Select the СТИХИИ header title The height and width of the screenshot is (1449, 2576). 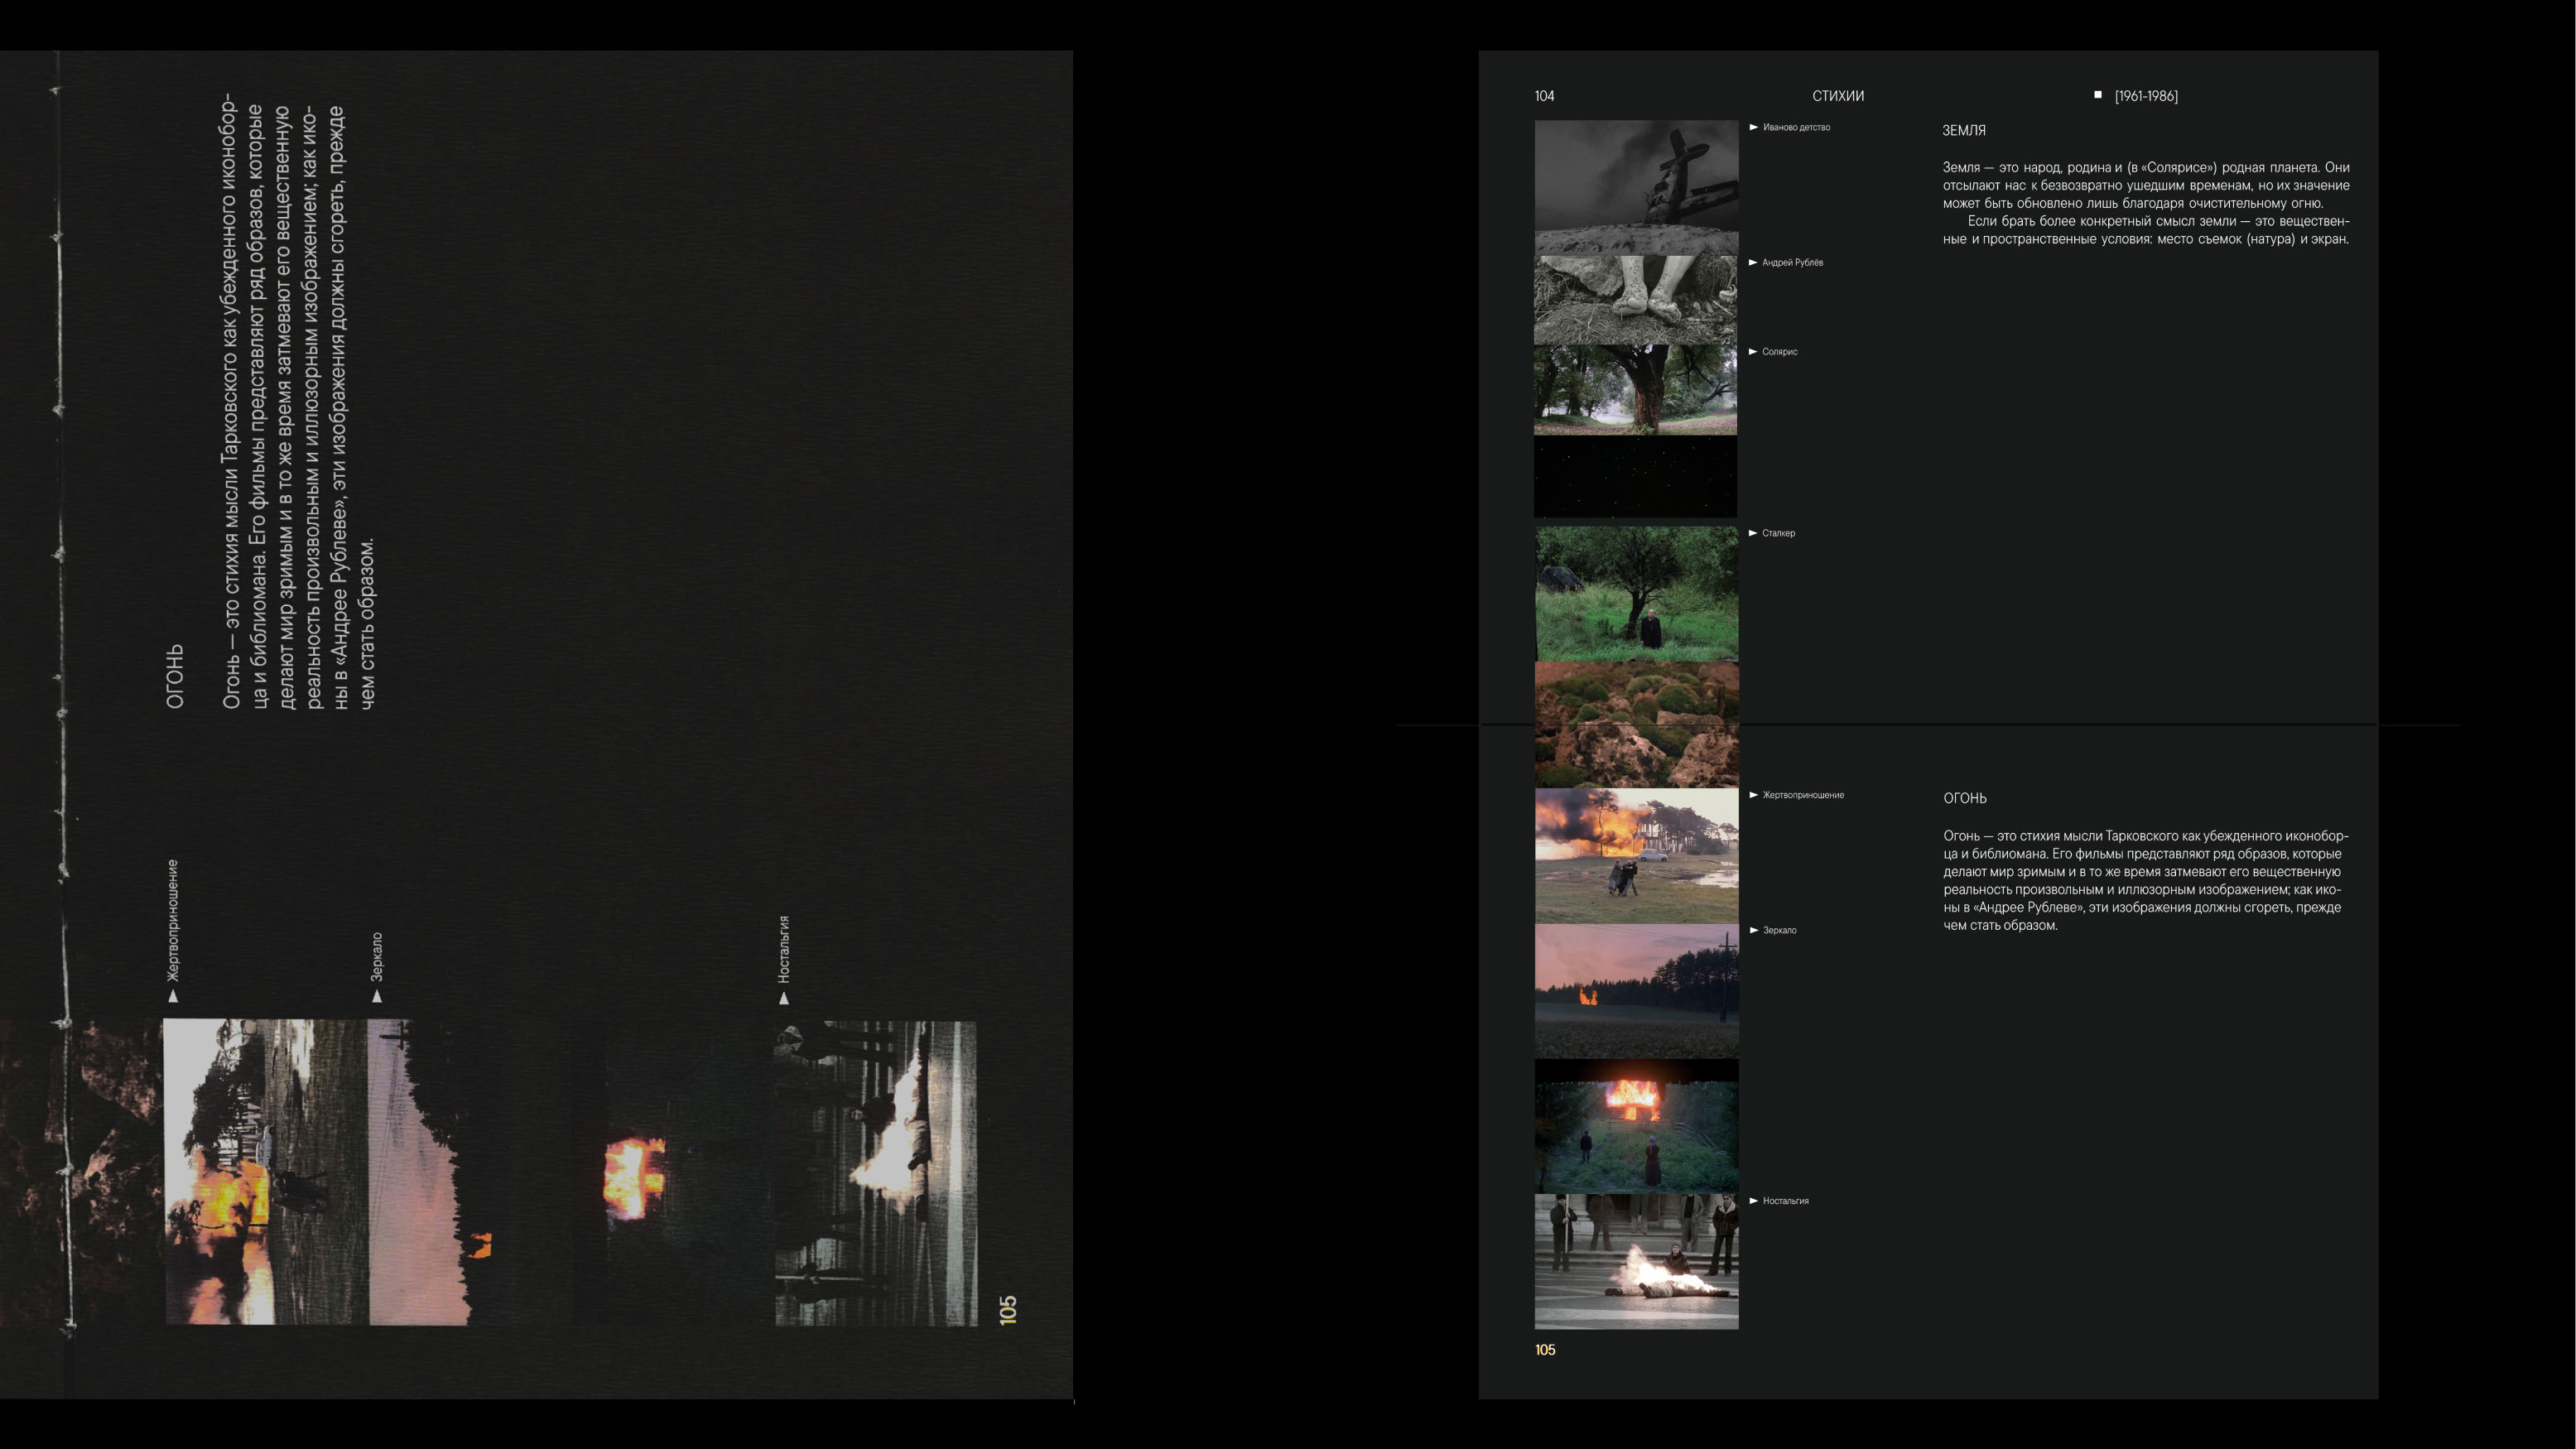[1837, 96]
